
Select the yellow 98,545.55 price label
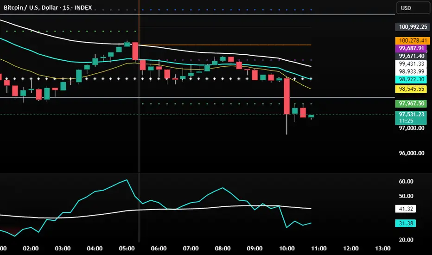tap(411, 89)
